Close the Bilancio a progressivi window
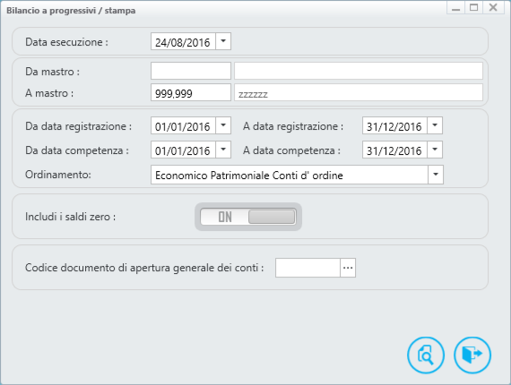511x385 pixels. pyautogui.click(x=493, y=7)
